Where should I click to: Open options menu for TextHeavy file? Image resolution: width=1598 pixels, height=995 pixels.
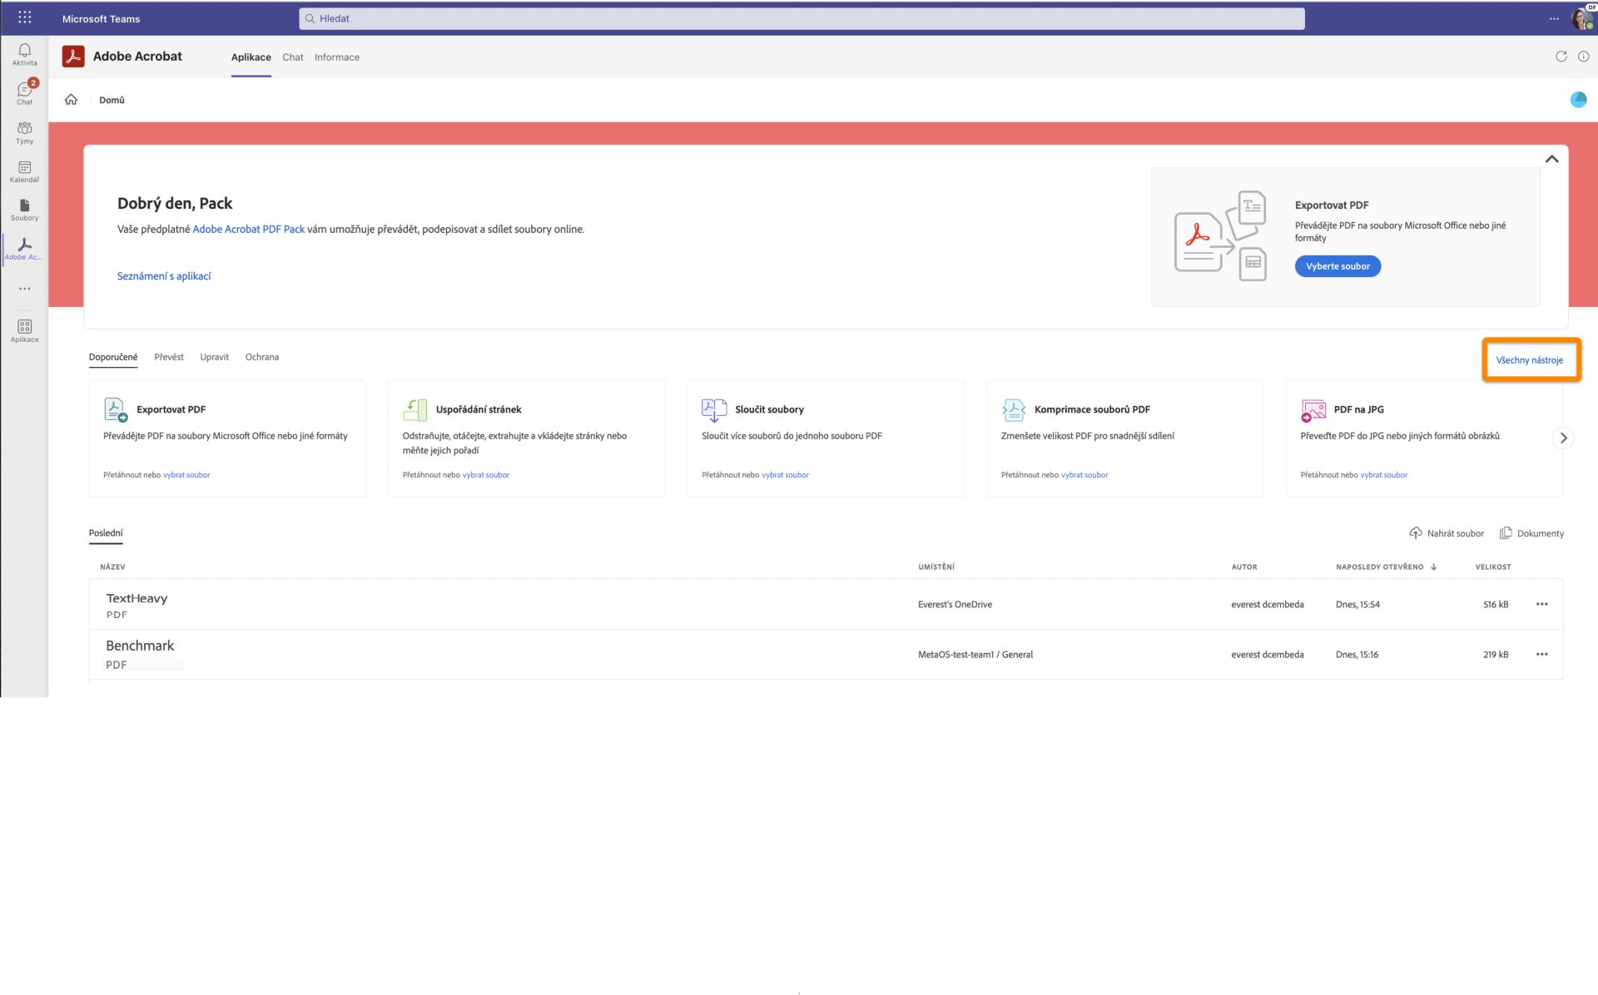(1541, 604)
